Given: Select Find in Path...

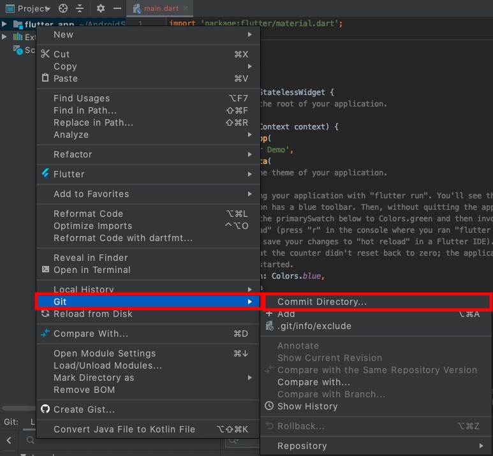Looking at the screenshot, I should click(148, 110).
